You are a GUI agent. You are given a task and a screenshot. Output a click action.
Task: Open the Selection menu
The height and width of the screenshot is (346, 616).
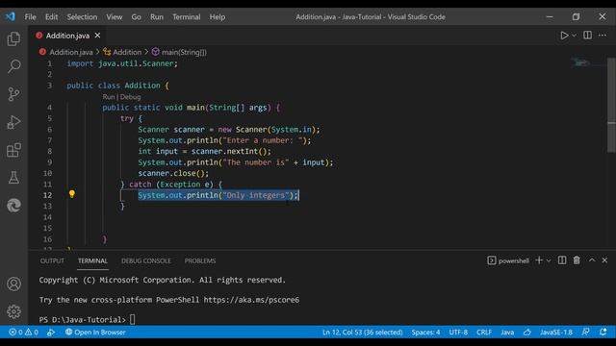[x=82, y=17]
